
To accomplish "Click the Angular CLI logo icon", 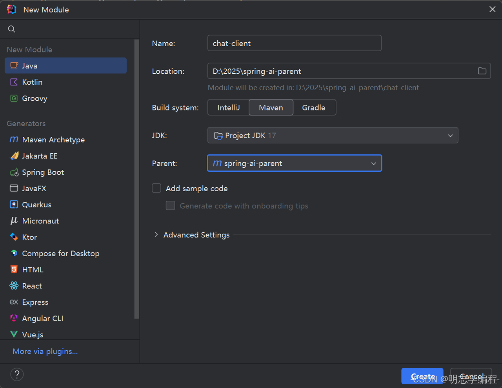I will coord(14,318).
